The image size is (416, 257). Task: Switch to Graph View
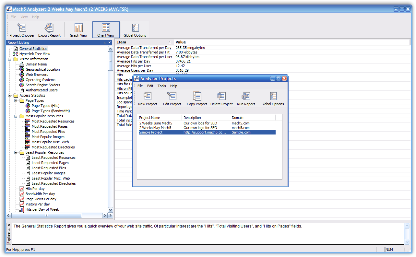coord(78,30)
